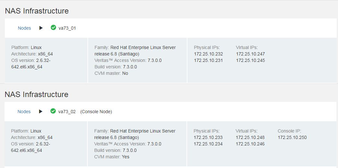338x168 pixels.
Task: Click virtual IP 172.25.10.246
Action: pyautogui.click(x=250, y=144)
